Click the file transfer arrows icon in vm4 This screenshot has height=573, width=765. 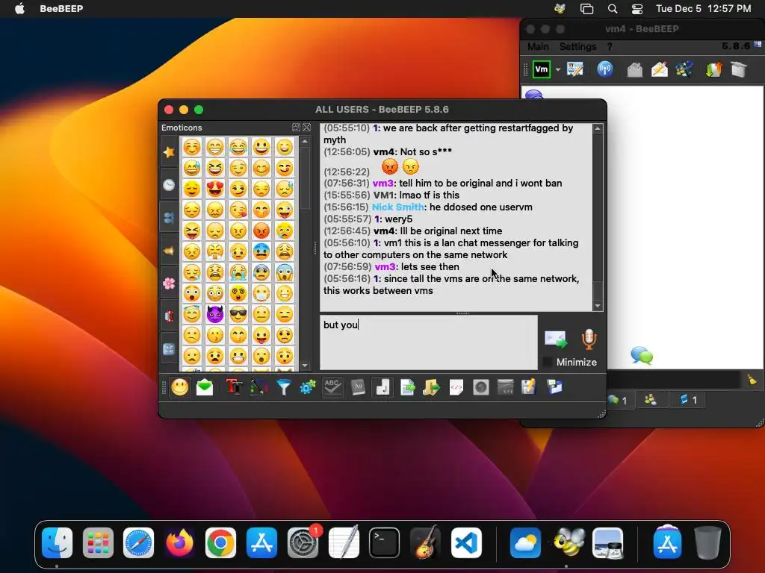pyautogui.click(x=713, y=69)
